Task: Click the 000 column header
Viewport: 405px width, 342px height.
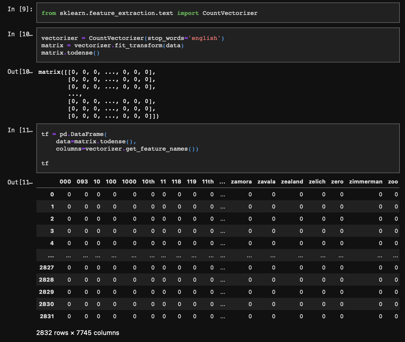Action: click(65, 182)
